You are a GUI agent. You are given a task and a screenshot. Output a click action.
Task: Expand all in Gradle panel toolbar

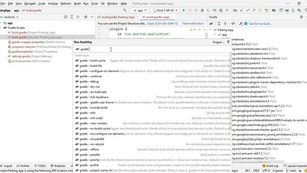[x=219, y=24]
